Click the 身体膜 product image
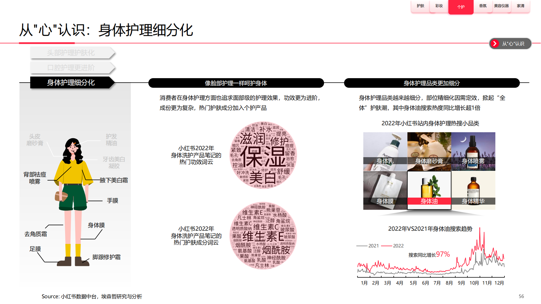541x304 pixels. (385, 190)
